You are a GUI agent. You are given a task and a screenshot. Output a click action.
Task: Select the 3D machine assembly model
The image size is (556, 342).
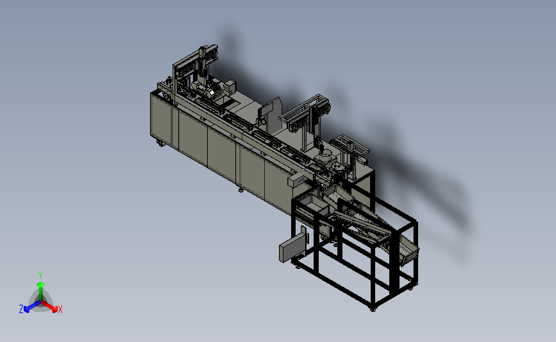pos(285,177)
